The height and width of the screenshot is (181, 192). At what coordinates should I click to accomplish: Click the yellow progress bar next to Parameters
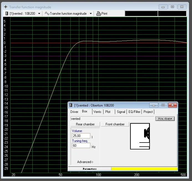[x=144, y=169]
